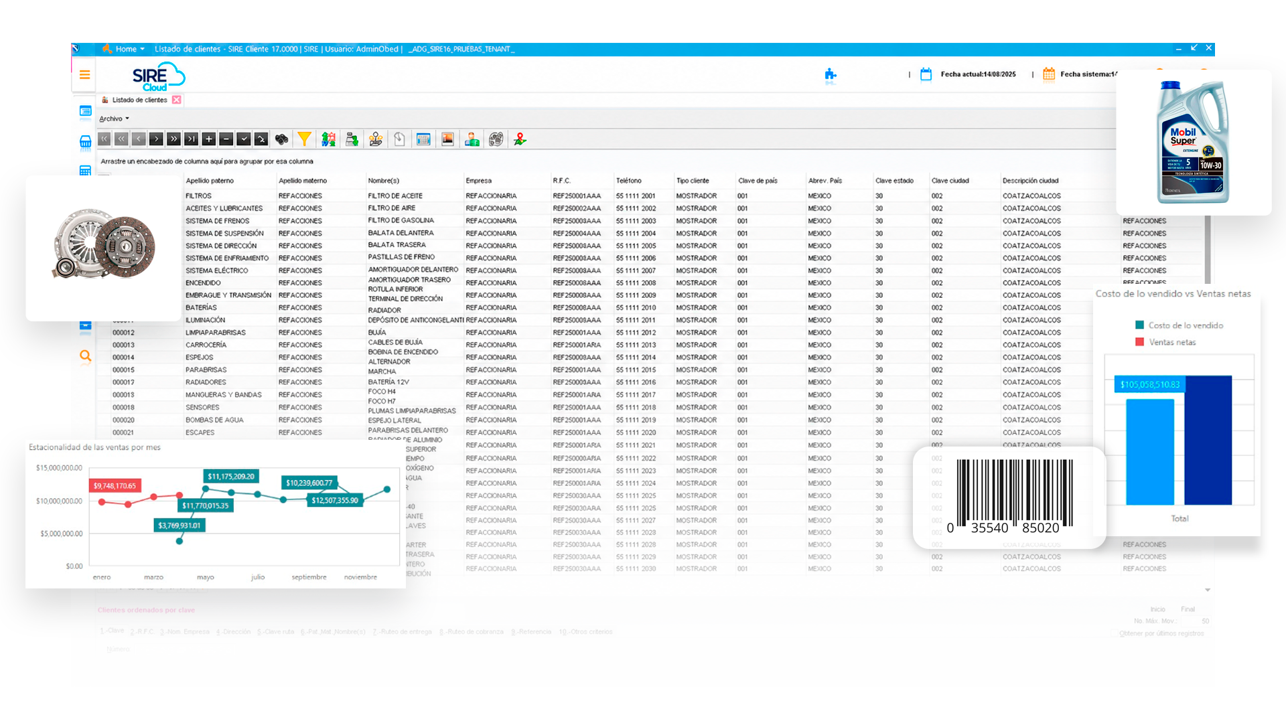Click the green-suited user toolbar icon
This screenshot has width=1286, height=723.
click(x=472, y=139)
